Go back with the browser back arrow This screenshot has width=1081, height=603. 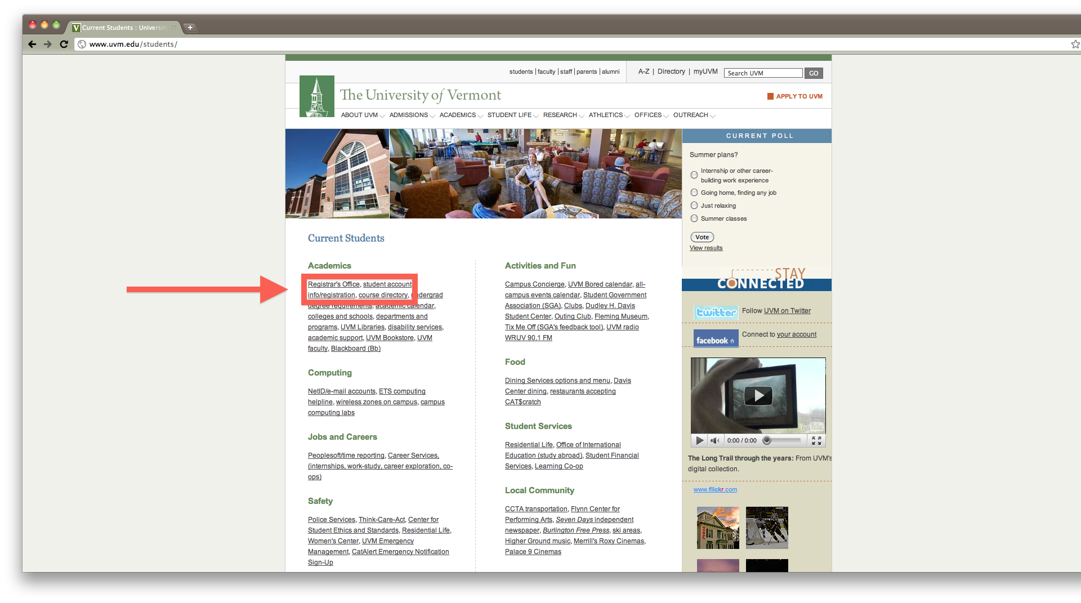32,44
